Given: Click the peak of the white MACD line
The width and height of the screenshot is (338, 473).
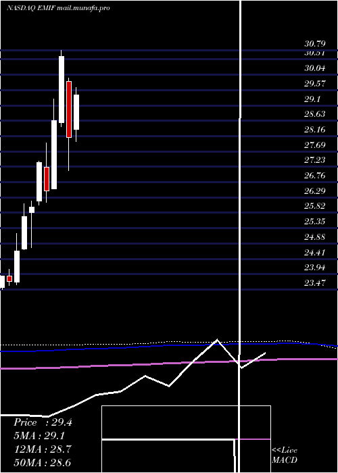Looking at the screenshot, I should coord(217,340).
